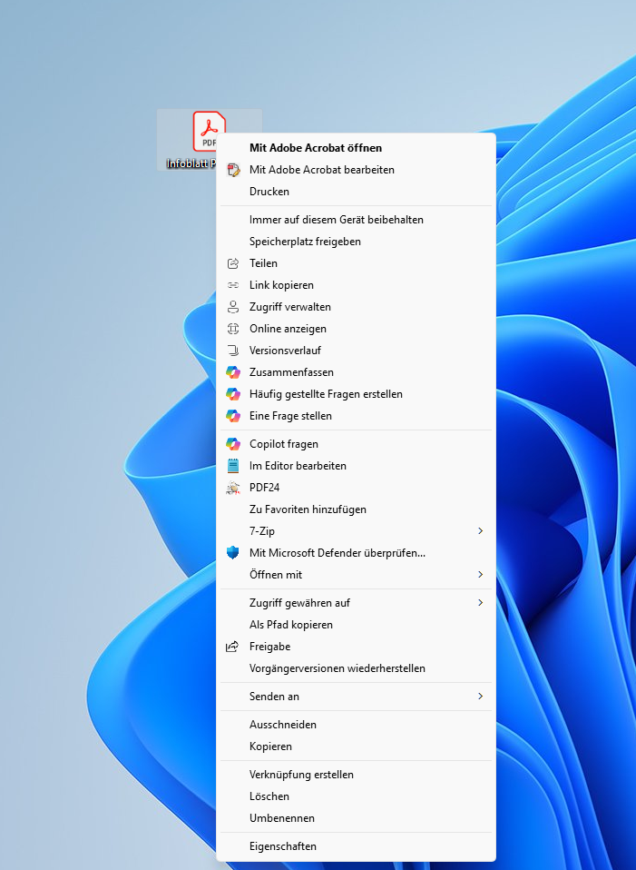This screenshot has width=636, height=870.
Task: Select Immer auf diesem Gerät beibehalten
Action: point(356,220)
